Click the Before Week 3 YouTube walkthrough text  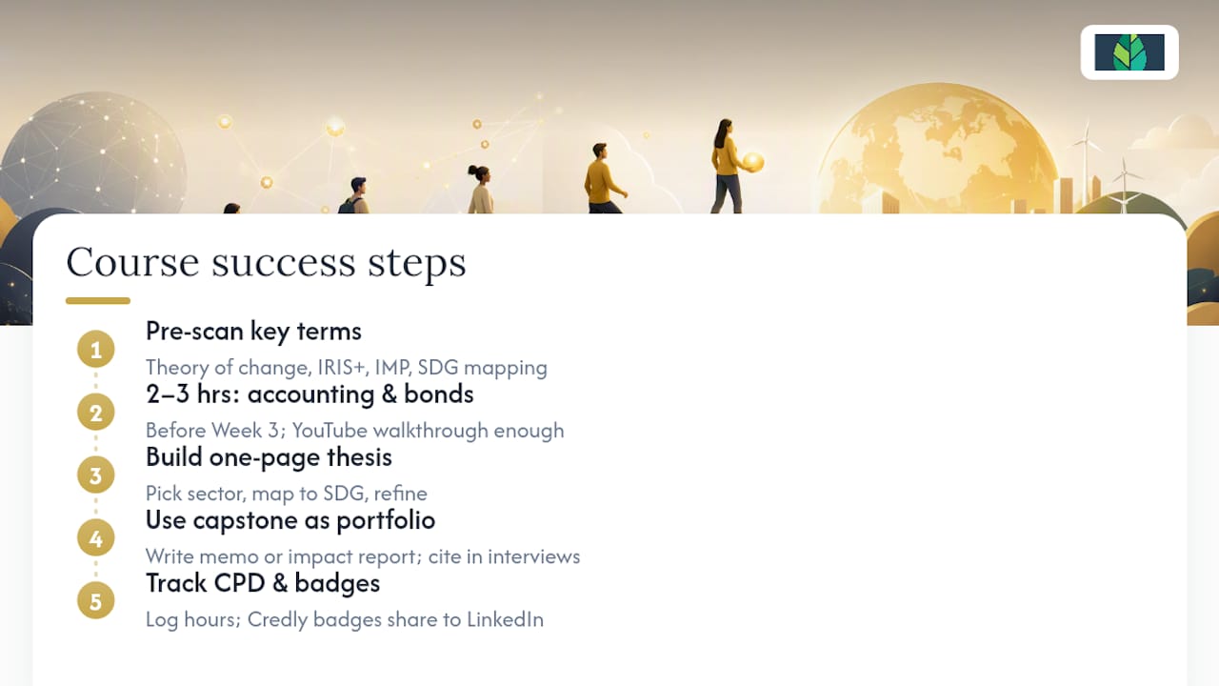pos(355,430)
